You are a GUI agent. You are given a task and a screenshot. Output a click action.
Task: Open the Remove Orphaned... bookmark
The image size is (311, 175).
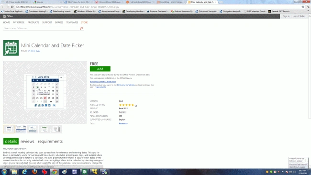pos(158,11)
